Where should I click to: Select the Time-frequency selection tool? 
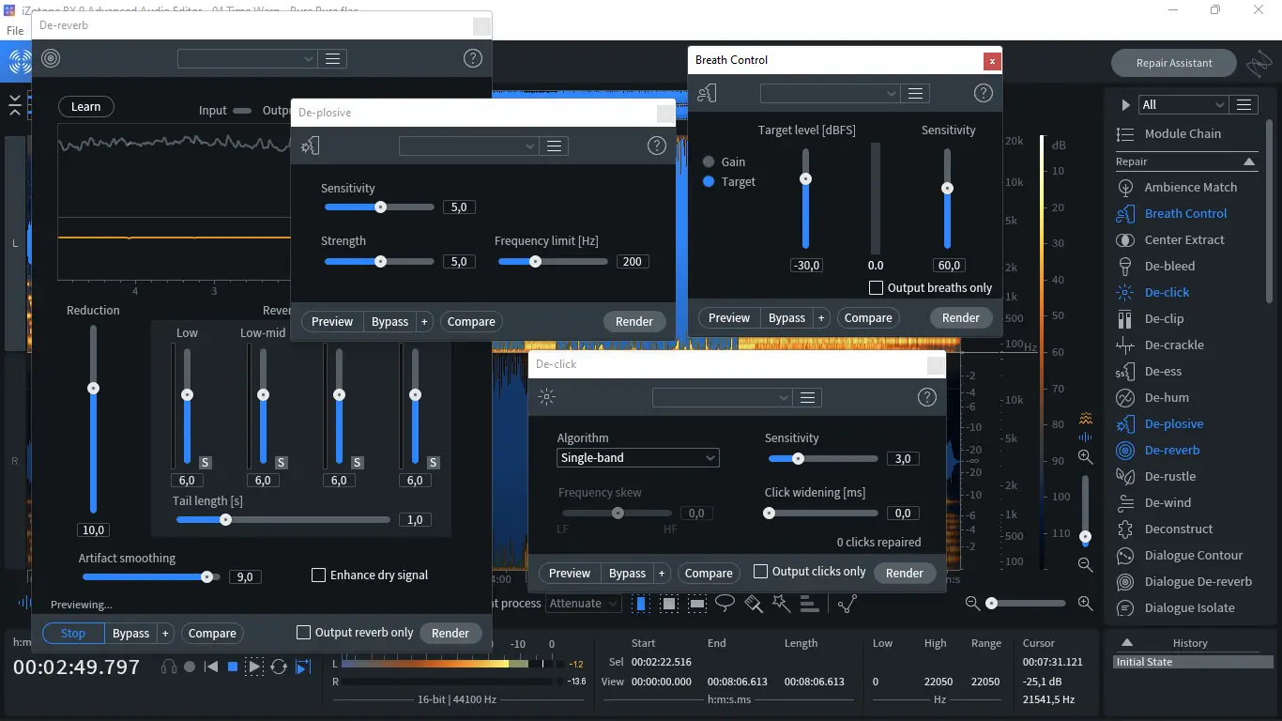click(669, 604)
